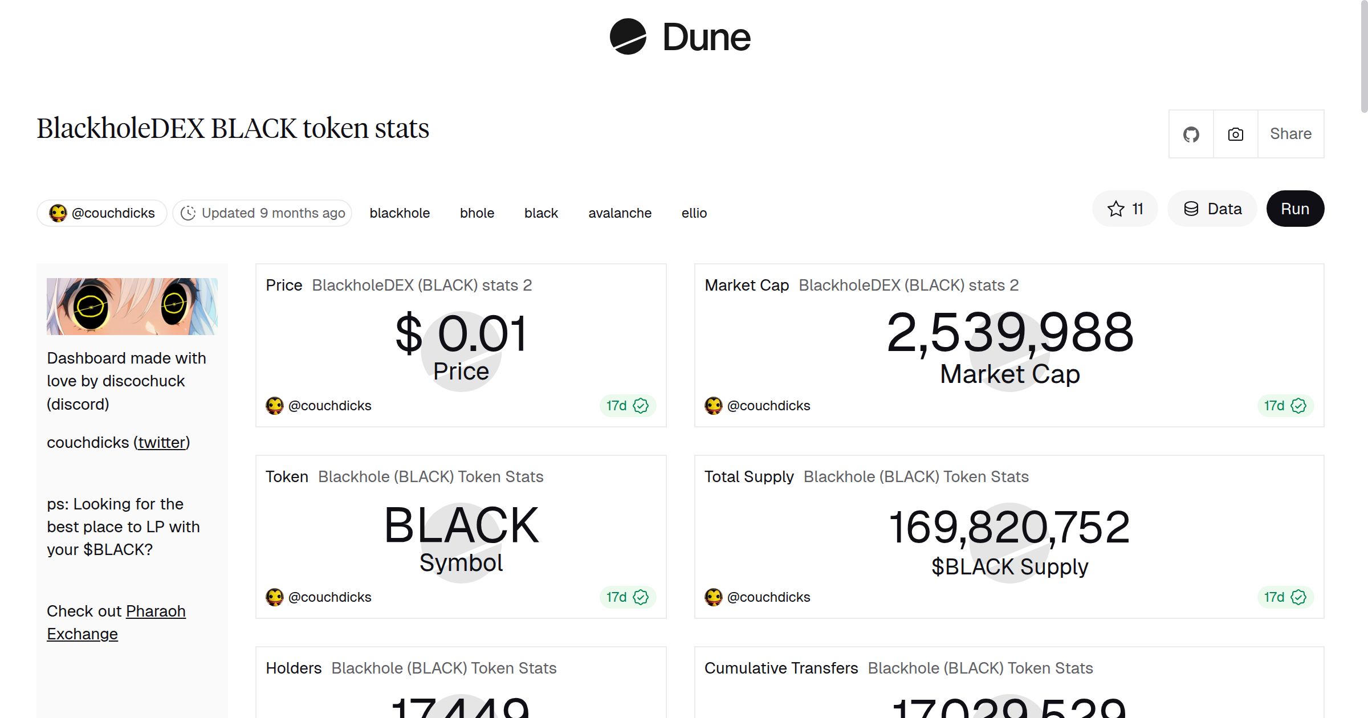Select the avalanche tag
This screenshot has height=718, width=1368.
(x=620, y=213)
